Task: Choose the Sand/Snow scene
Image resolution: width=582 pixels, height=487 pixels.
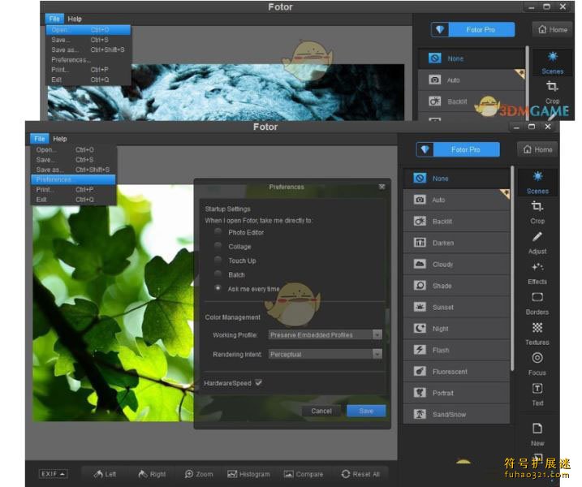Action: pyautogui.click(x=456, y=414)
